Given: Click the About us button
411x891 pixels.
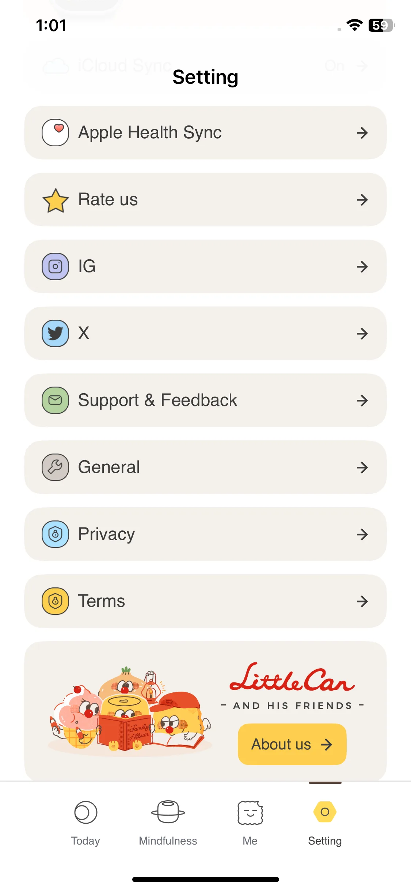Looking at the screenshot, I should tap(292, 744).
